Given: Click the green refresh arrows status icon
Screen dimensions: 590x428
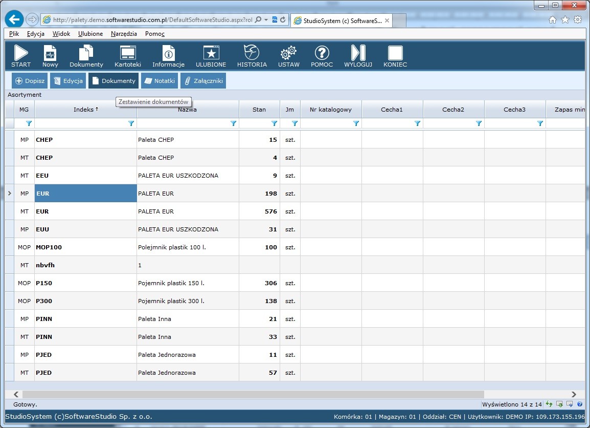Looking at the screenshot, I should coord(550,404).
